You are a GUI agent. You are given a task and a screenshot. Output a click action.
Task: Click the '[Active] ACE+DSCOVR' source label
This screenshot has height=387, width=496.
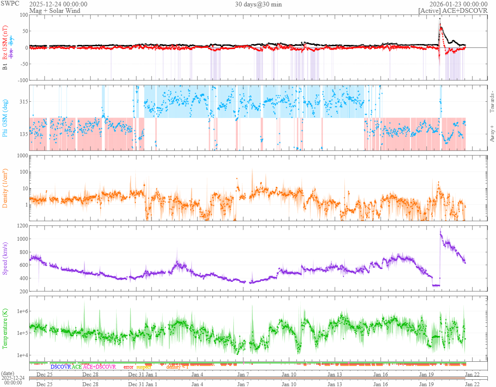pos(453,10)
